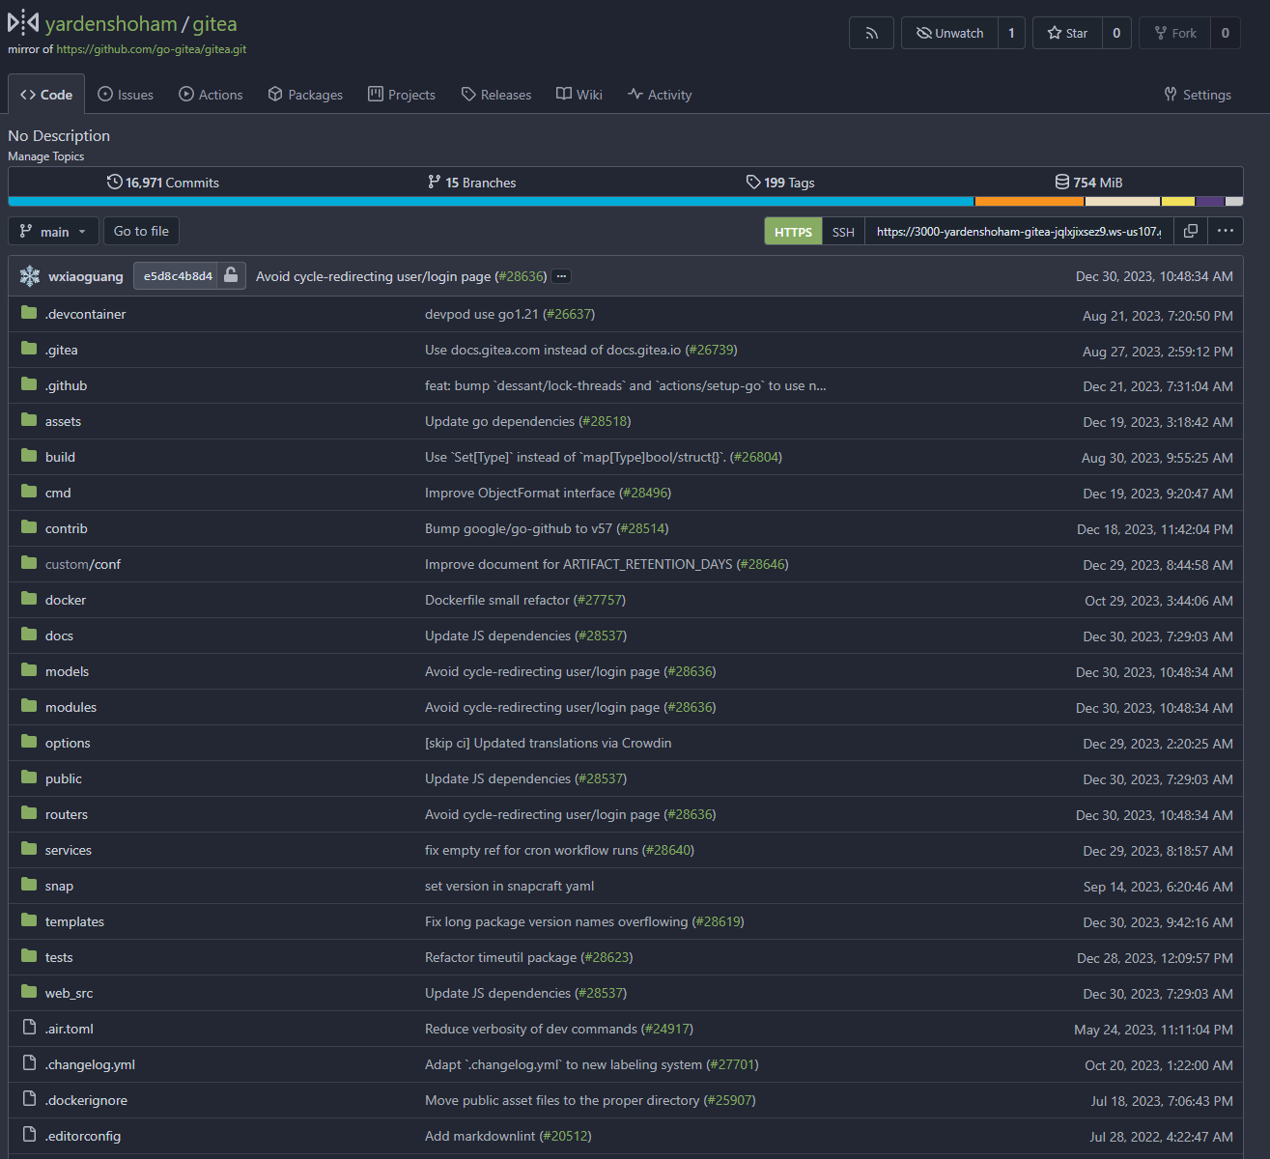Copy the repository clone URL
The width and height of the screenshot is (1270, 1159).
pos(1191,231)
